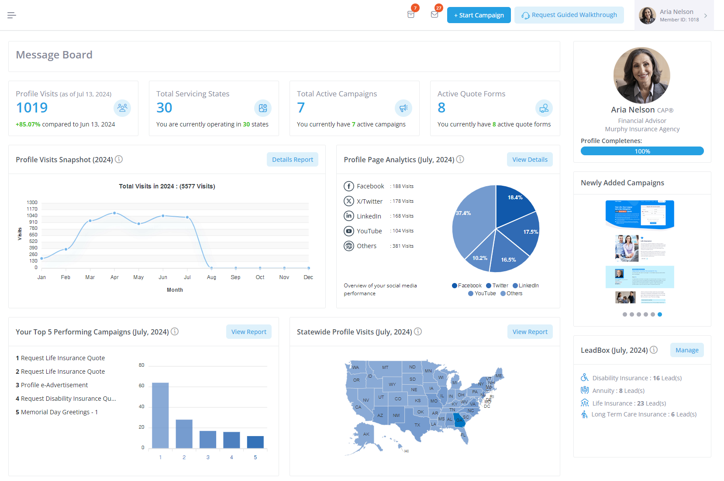The width and height of the screenshot is (724, 481).
Task: Toggle YouTube legend entry in pie chart
Action: (482, 293)
